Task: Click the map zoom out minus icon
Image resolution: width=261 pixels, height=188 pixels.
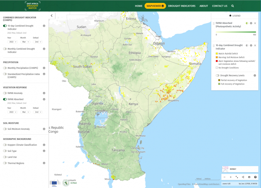Action: pyautogui.click(x=224, y=177)
